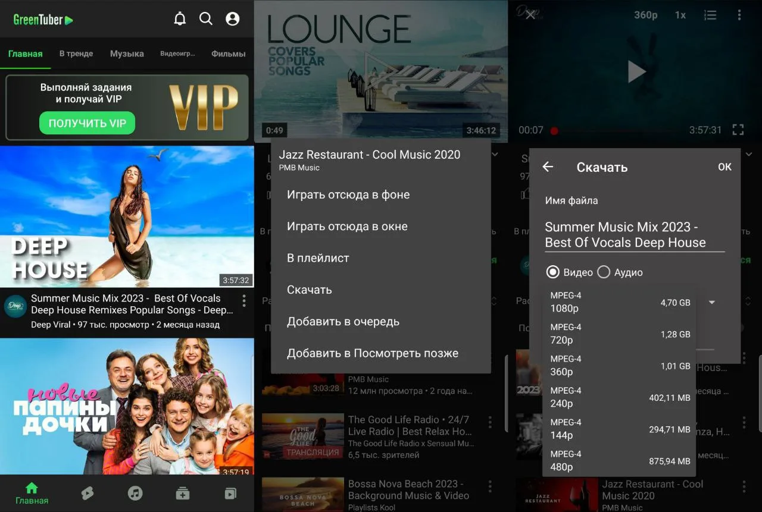This screenshot has width=762, height=512.
Task: Switch to the Музыка tab
Action: point(127,54)
